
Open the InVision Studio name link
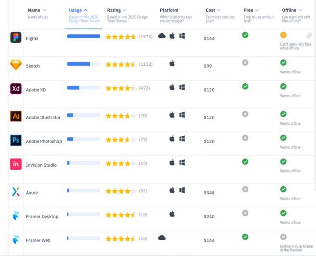(41, 165)
